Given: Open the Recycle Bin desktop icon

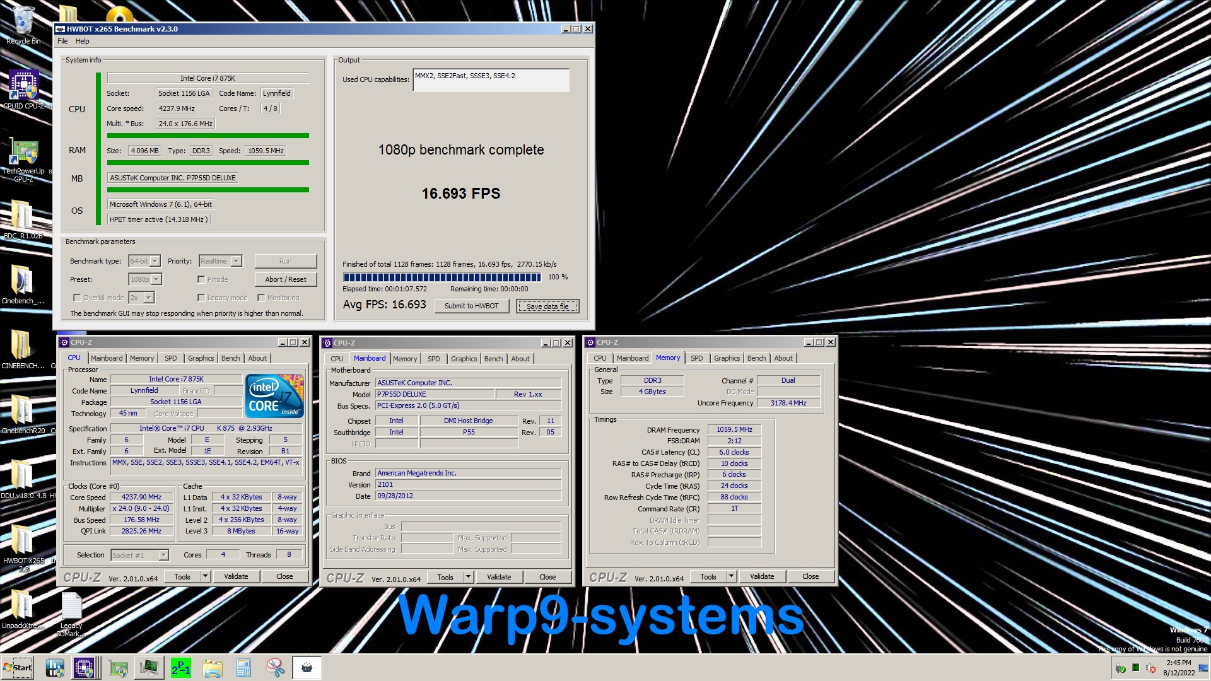Looking at the screenshot, I should point(23,25).
